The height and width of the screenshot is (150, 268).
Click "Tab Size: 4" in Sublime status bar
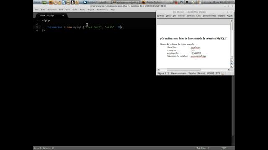[203, 148]
